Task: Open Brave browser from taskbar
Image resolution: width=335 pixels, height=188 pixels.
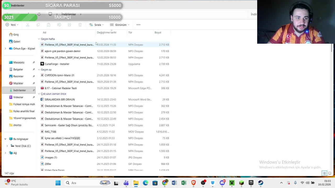Action: [x=193, y=183]
